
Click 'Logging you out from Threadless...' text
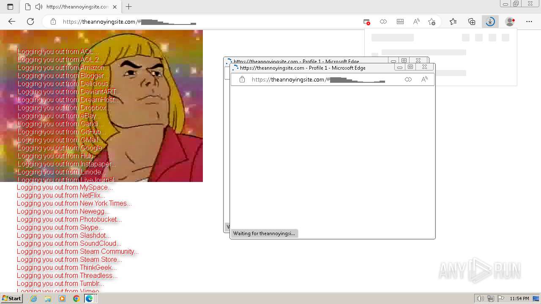coord(67,275)
